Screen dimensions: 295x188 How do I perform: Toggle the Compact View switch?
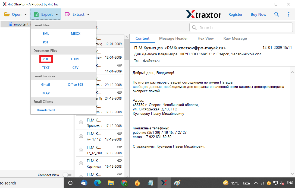pos(67,175)
